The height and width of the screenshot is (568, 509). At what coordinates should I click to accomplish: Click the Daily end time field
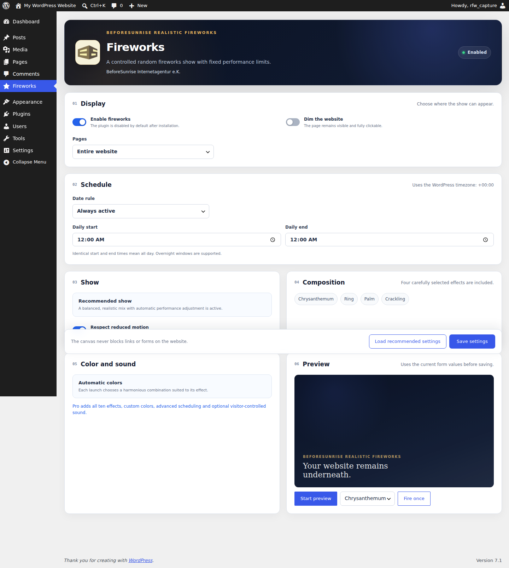click(x=390, y=240)
